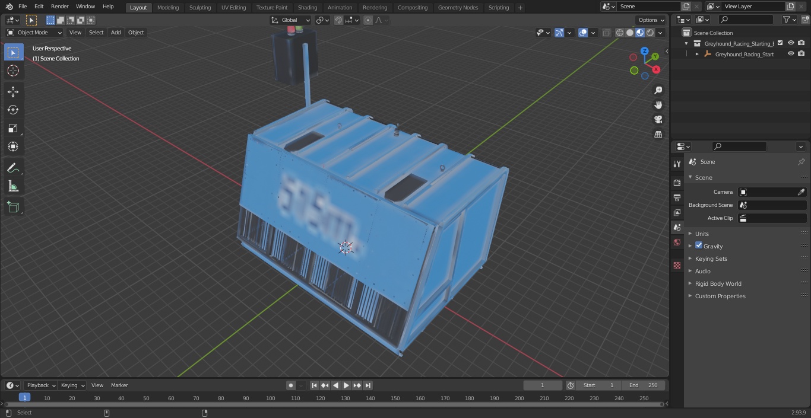Select the Add Cube tool
Image resolution: width=811 pixels, height=418 pixels.
coord(13,208)
